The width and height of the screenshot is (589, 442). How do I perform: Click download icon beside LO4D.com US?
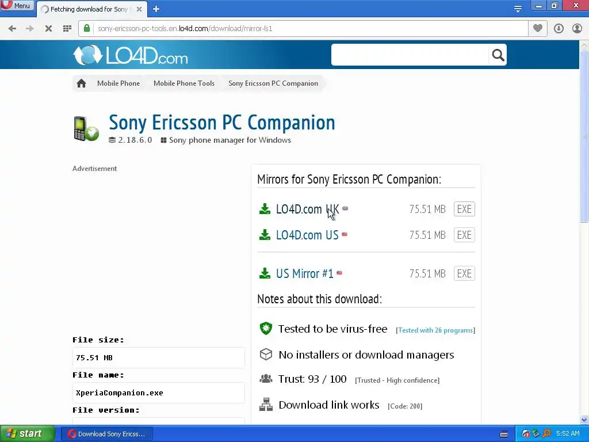[265, 235]
